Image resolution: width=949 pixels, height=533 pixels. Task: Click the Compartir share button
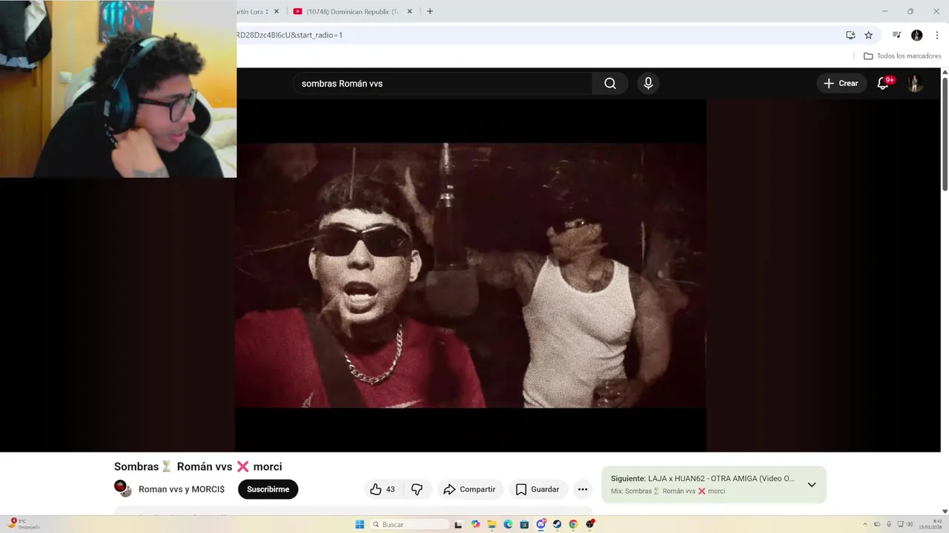(x=469, y=489)
